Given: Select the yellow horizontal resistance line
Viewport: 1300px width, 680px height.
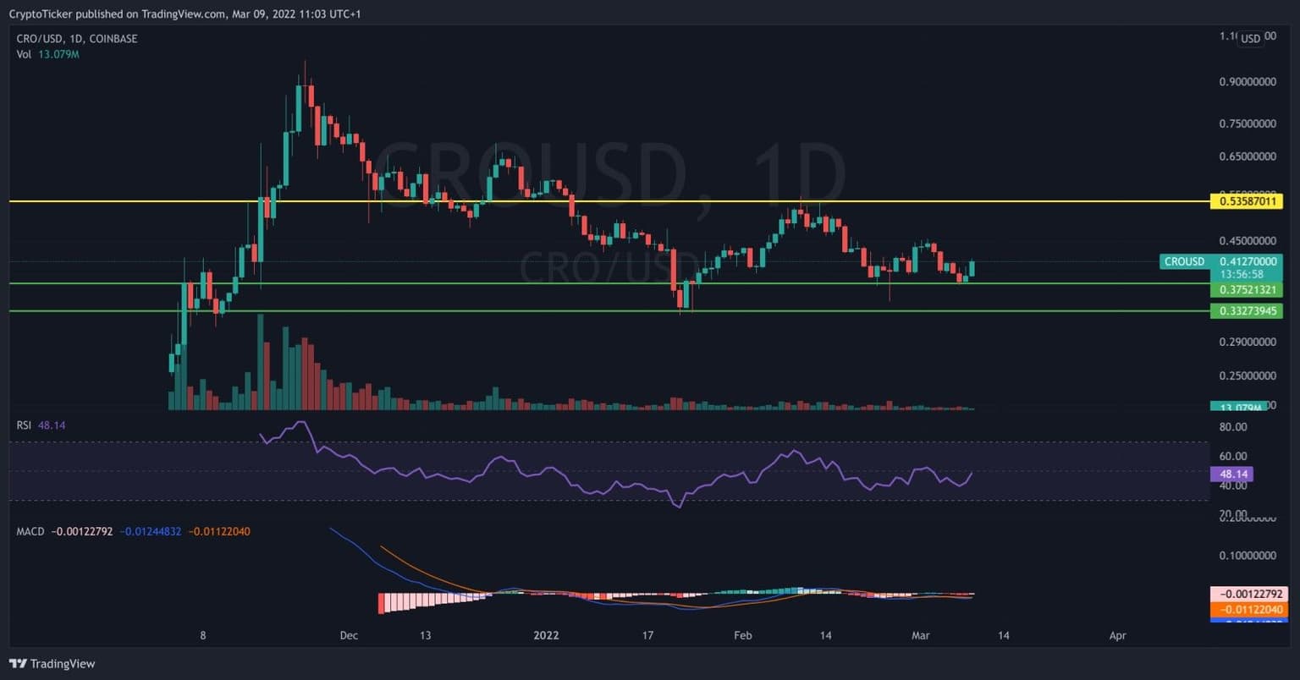Looking at the screenshot, I should 592,201.
